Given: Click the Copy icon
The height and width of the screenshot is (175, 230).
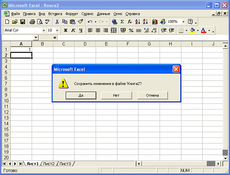Looking at the screenshot, I should [65, 22].
